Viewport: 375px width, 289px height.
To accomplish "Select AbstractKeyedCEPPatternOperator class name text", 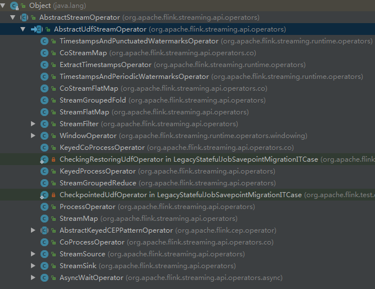I will coord(116,230).
